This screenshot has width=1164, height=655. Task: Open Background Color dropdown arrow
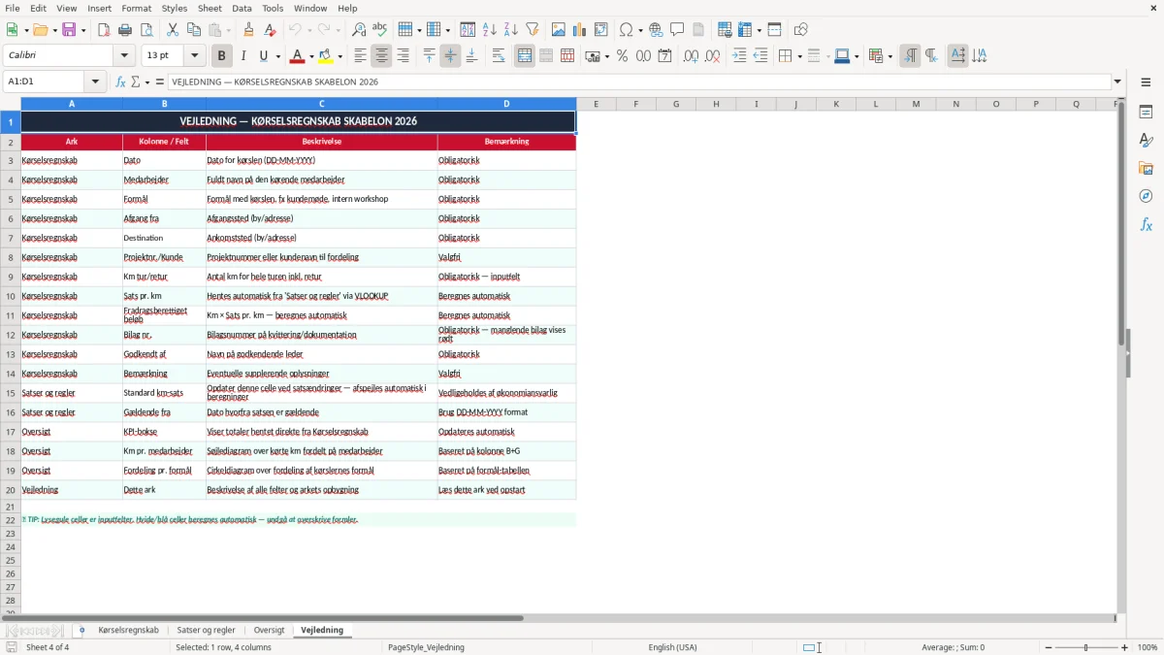pyautogui.click(x=341, y=56)
